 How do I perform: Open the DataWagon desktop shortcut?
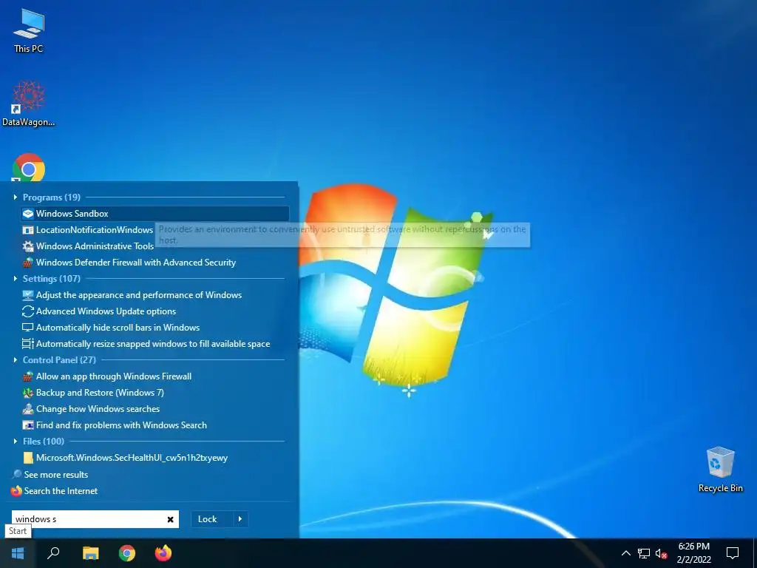(29, 104)
